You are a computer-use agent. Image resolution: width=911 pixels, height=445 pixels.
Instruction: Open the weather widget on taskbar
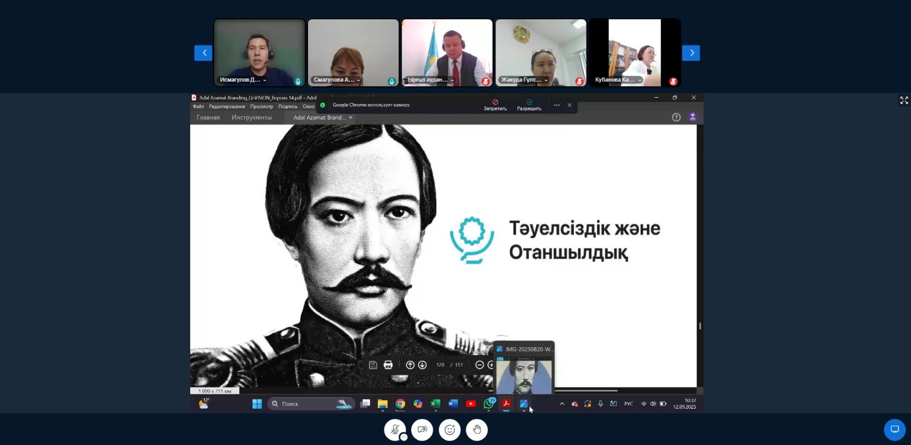coord(204,404)
